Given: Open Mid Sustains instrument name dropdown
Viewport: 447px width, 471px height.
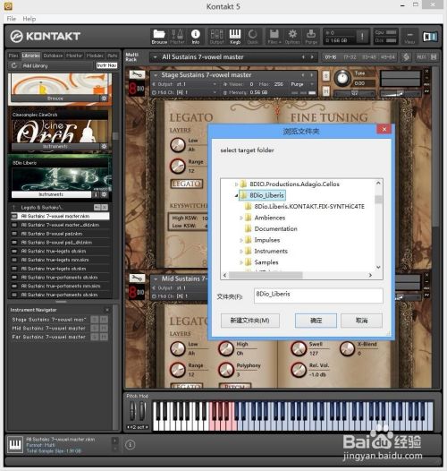Looking at the screenshot, I should click(x=156, y=278).
